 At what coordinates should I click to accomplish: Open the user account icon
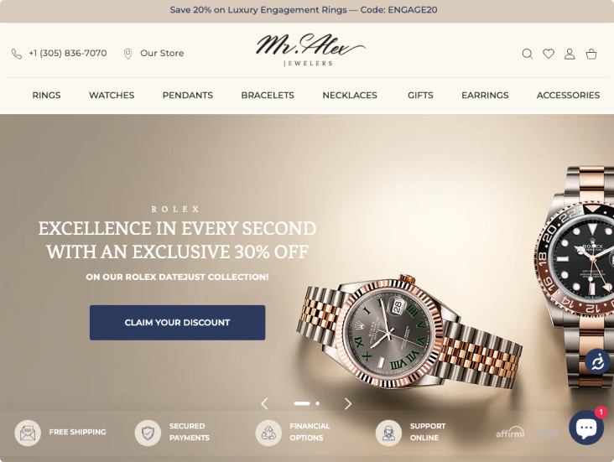(570, 54)
